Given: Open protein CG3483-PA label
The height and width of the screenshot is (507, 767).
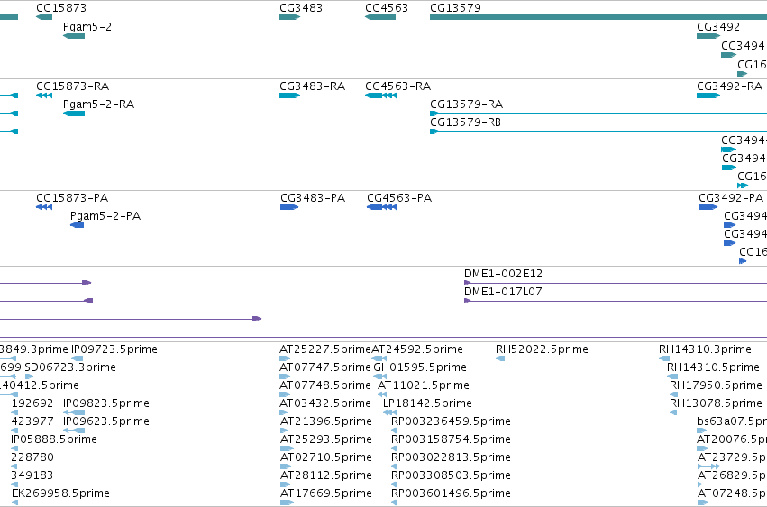Looking at the screenshot, I should click(313, 198).
